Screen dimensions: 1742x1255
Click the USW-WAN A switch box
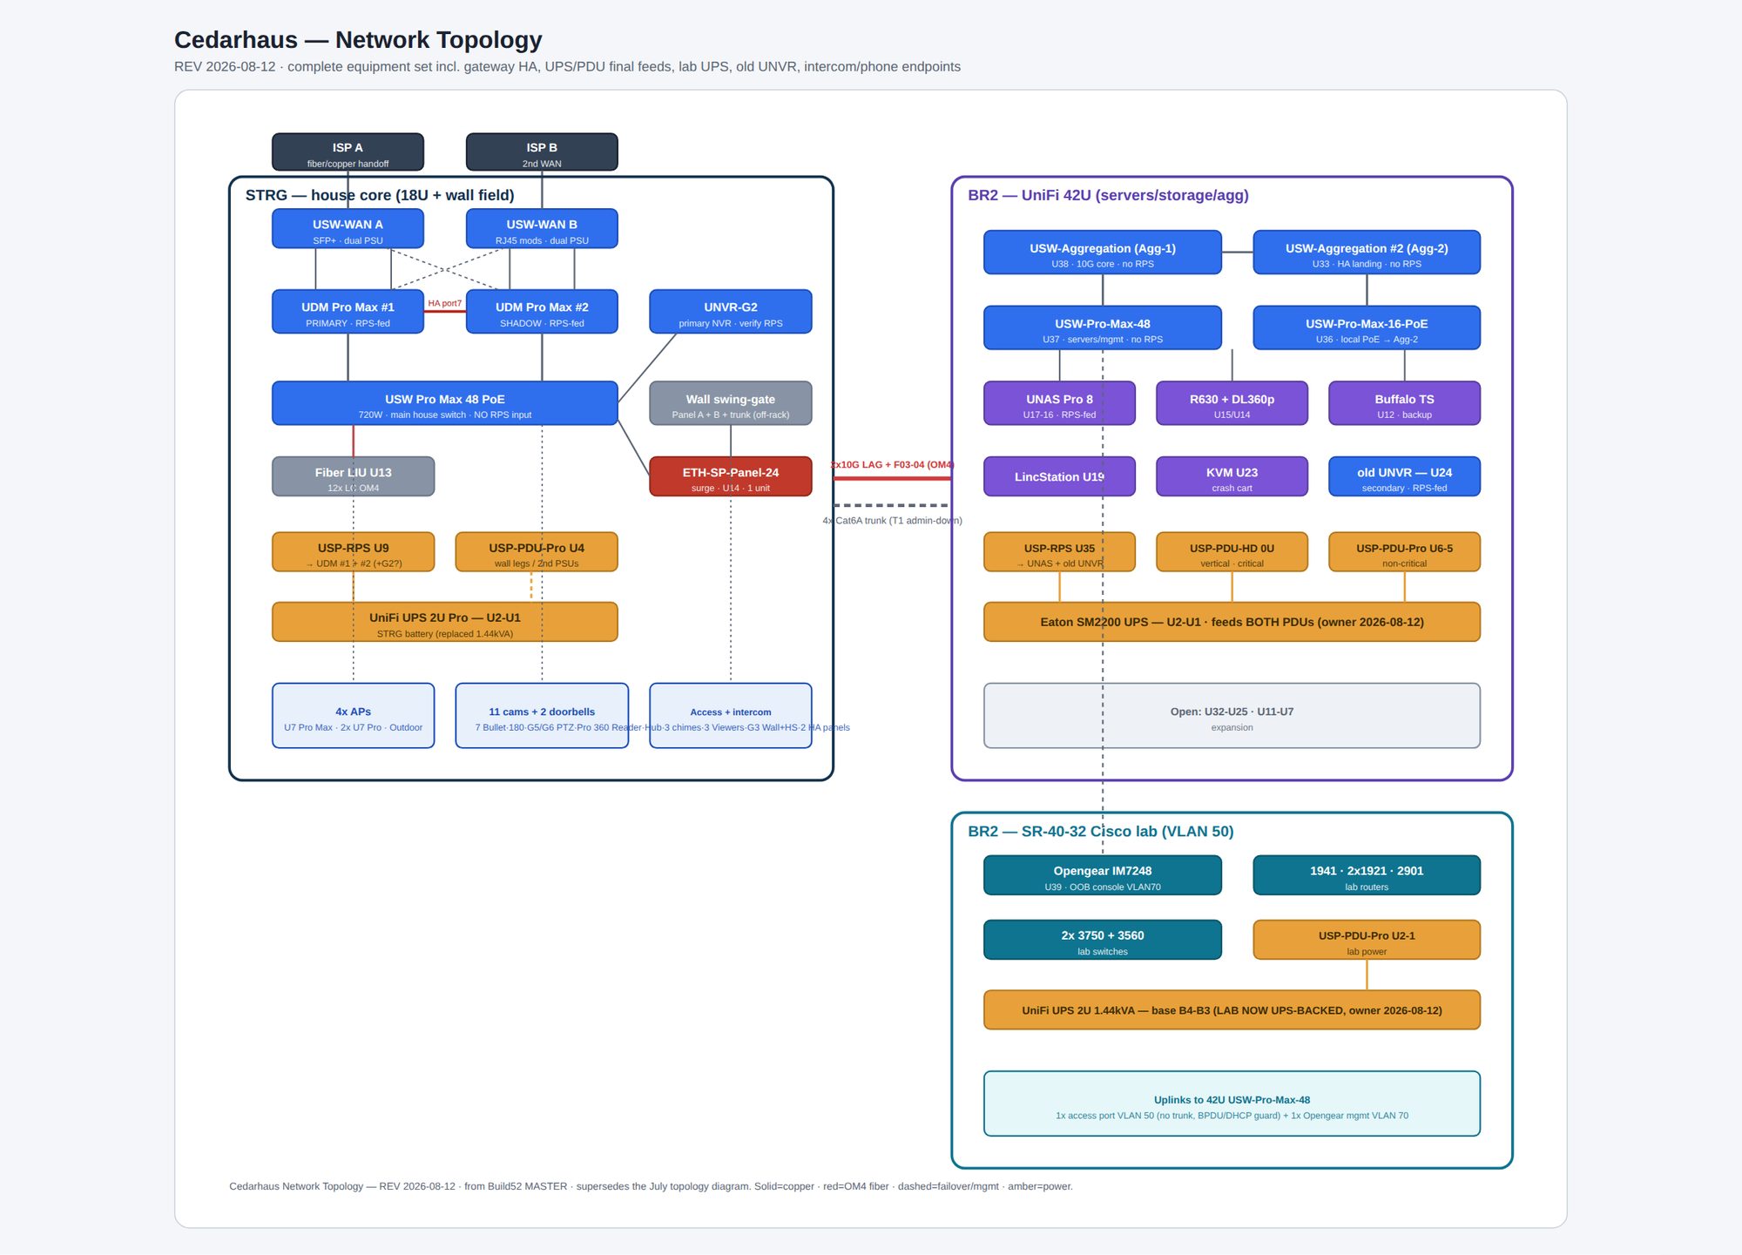[x=348, y=229]
